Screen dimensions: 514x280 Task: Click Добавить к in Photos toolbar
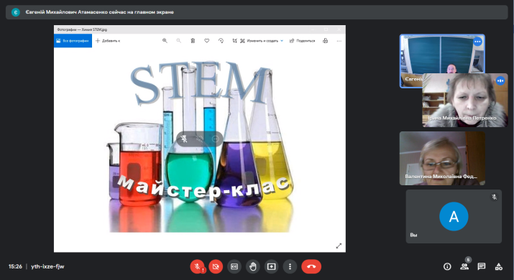[x=108, y=41]
